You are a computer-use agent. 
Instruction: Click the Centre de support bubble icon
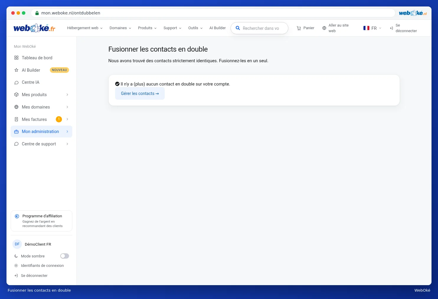[x=17, y=144]
